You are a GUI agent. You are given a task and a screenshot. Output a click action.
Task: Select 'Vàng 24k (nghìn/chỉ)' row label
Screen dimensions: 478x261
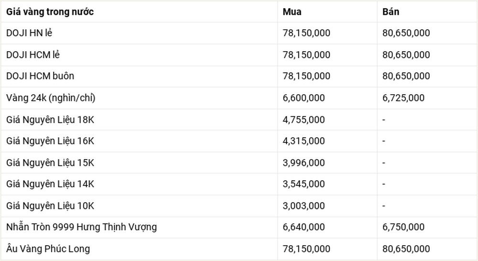pyautogui.click(x=51, y=98)
